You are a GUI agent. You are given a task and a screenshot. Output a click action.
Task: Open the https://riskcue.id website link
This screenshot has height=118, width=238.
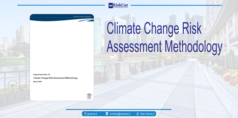tap(147, 114)
